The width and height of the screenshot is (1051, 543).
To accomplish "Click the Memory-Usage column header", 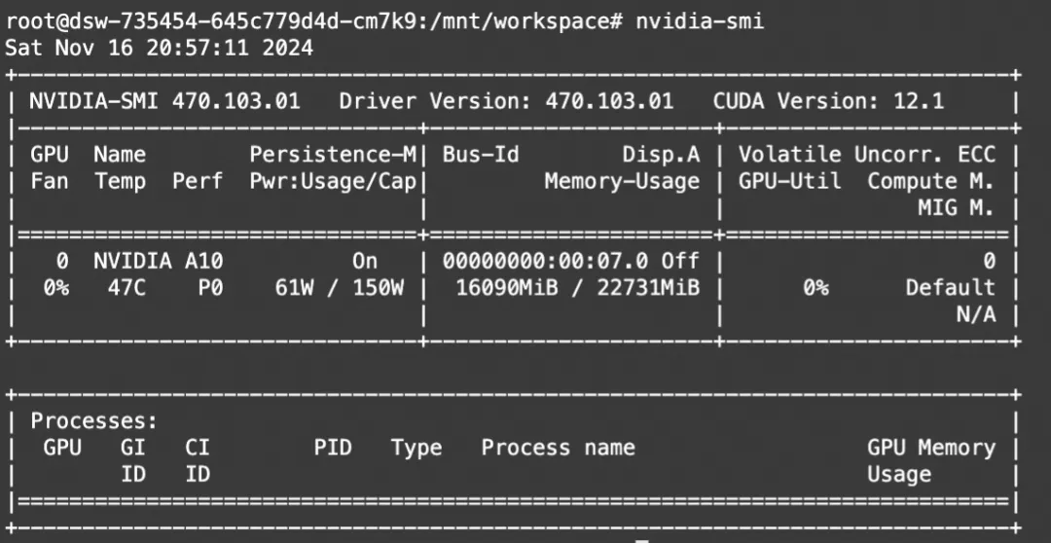I will pos(622,180).
